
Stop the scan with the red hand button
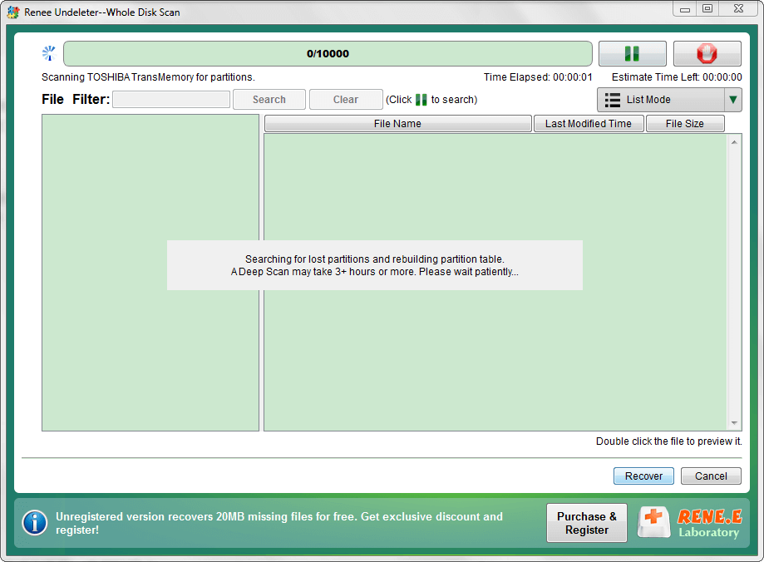707,53
